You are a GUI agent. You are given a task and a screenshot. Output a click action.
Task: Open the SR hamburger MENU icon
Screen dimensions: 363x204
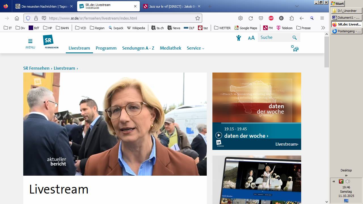click(30, 41)
